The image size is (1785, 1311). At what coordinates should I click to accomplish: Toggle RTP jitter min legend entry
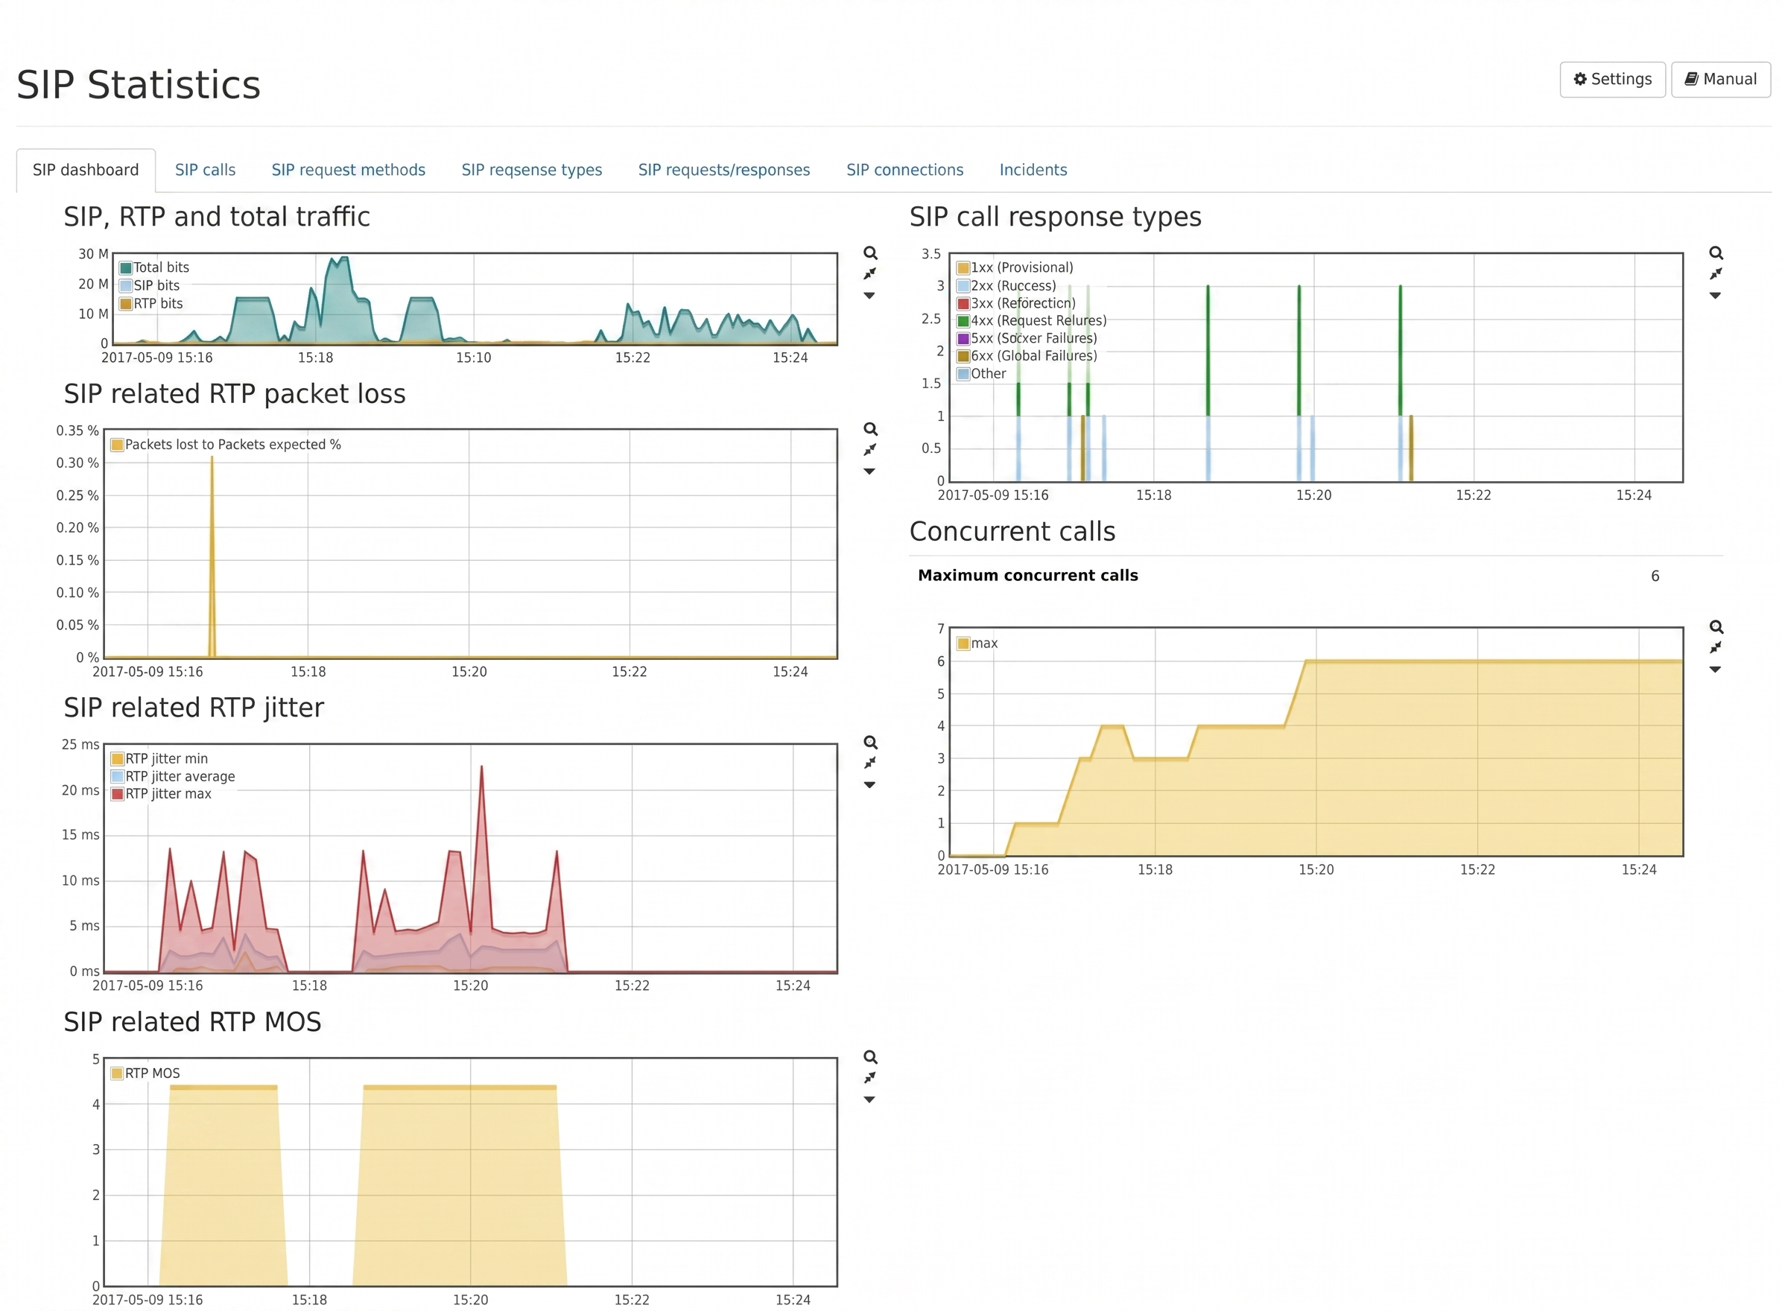click(159, 758)
